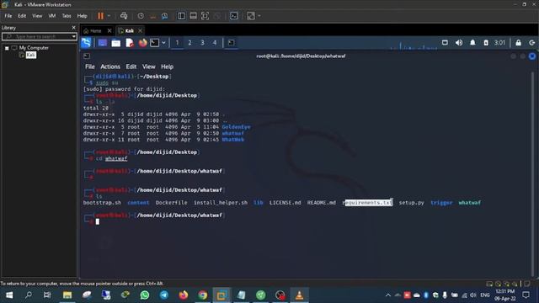Click the 3:01 clock in Kali panel

(499, 43)
